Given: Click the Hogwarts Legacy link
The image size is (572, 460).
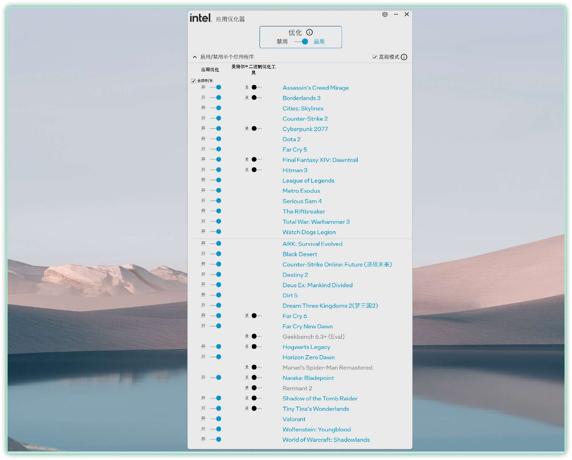Looking at the screenshot, I should (x=306, y=347).
